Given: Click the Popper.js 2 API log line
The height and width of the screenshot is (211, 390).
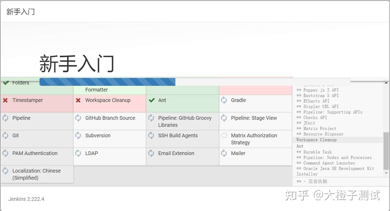Looking at the screenshot, I should [x=317, y=90].
